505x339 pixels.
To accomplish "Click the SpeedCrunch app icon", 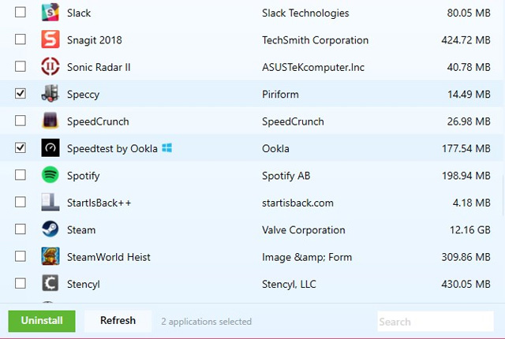I will (x=50, y=121).
